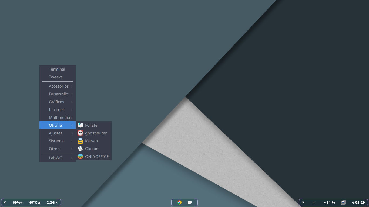Expand the Multimedia submenu

tap(58, 118)
